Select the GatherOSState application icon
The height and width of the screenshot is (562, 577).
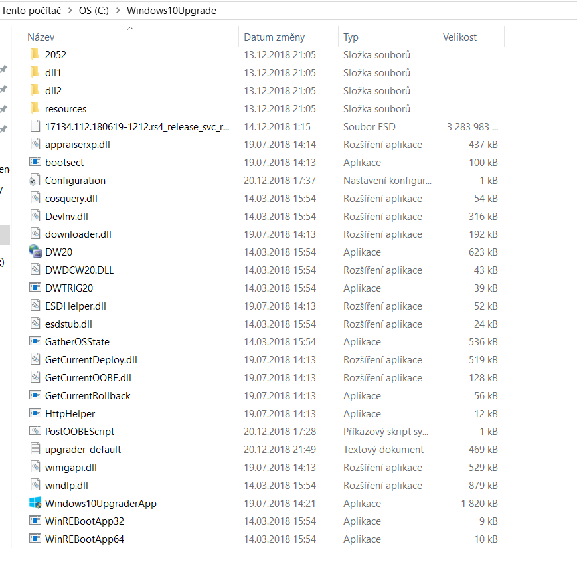coord(35,341)
